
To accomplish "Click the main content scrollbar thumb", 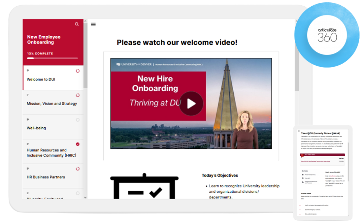I will pos(297,67).
